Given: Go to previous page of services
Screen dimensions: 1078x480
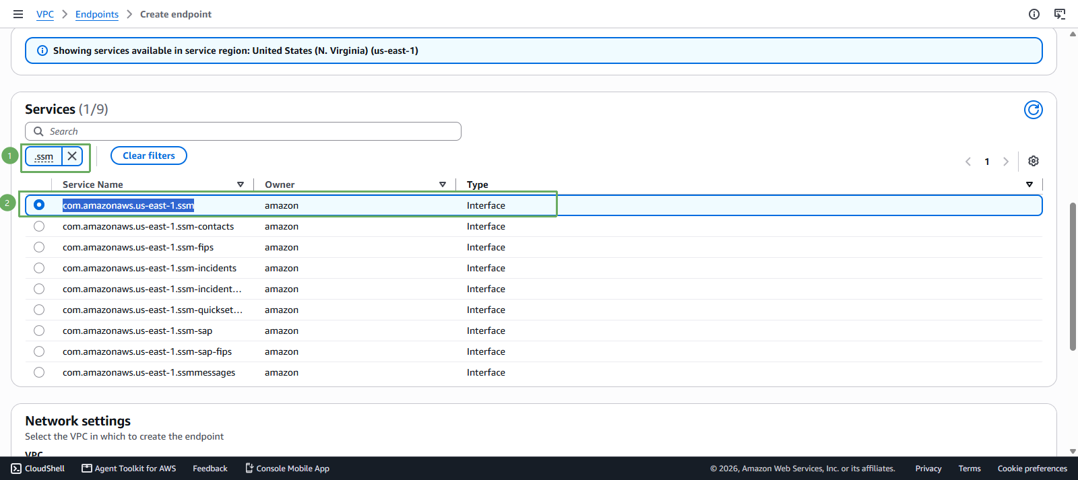Looking at the screenshot, I should pyautogui.click(x=968, y=162).
